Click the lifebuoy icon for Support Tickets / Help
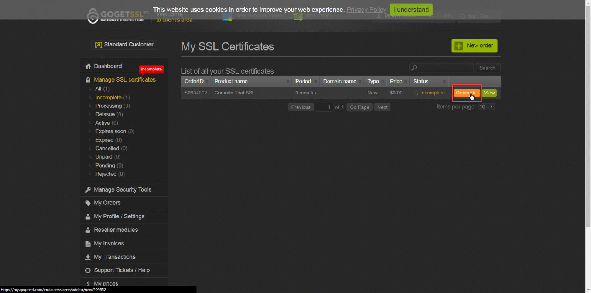The width and height of the screenshot is (591, 293). pos(88,270)
